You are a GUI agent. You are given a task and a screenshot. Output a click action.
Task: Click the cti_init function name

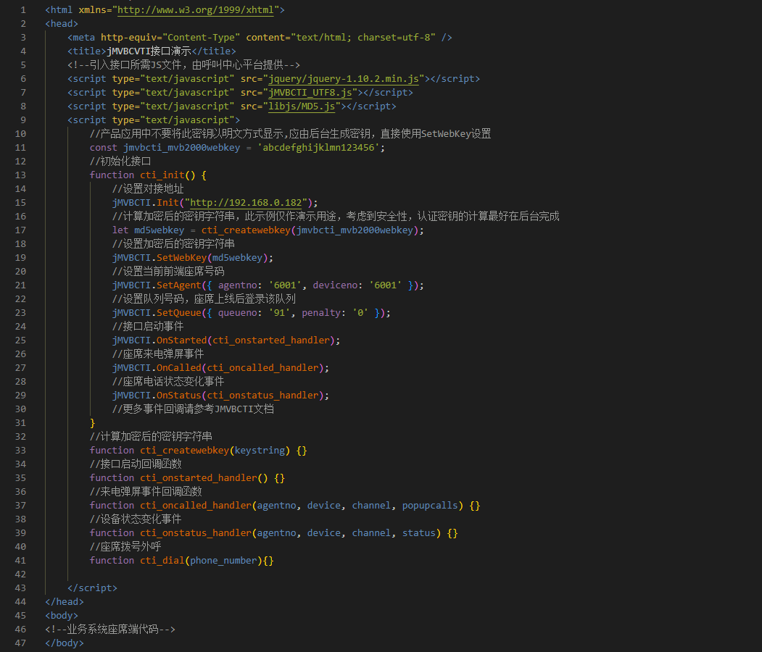pos(161,175)
